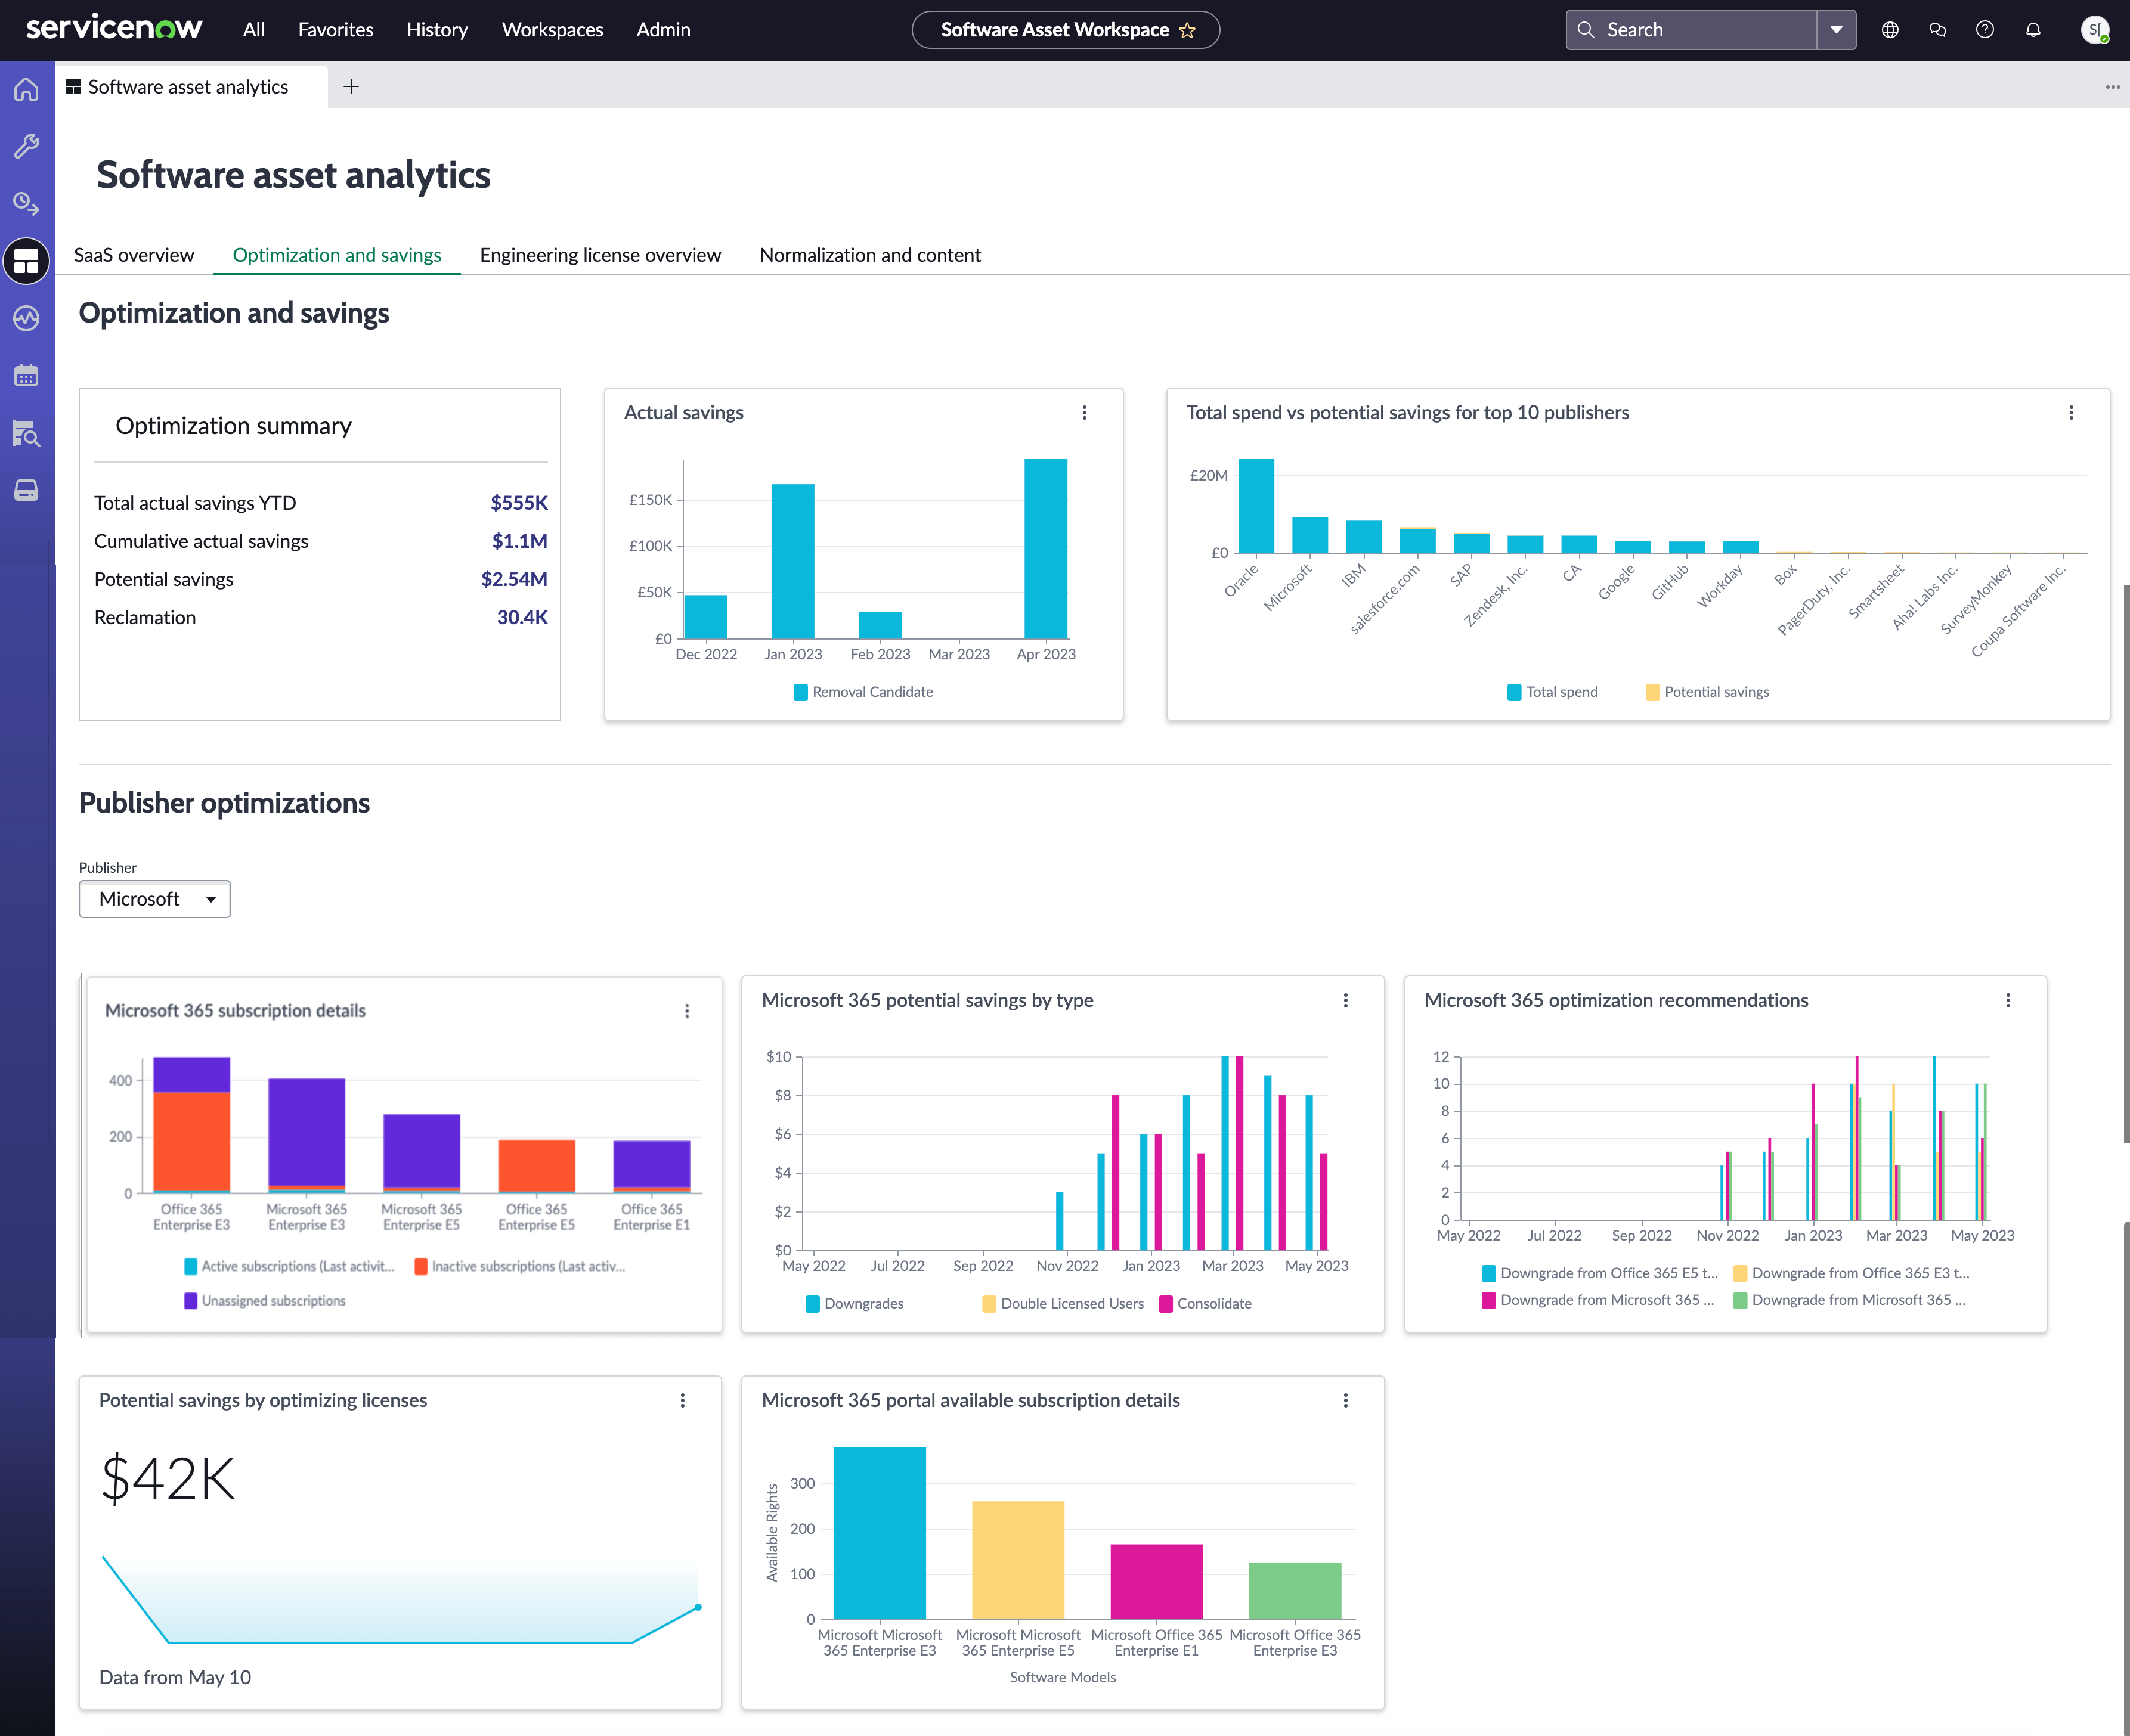
Task: Toggle Removal Candidate legend series
Action: [x=863, y=692]
